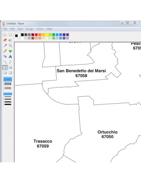Pick the Airbrush spray tool

5,56
